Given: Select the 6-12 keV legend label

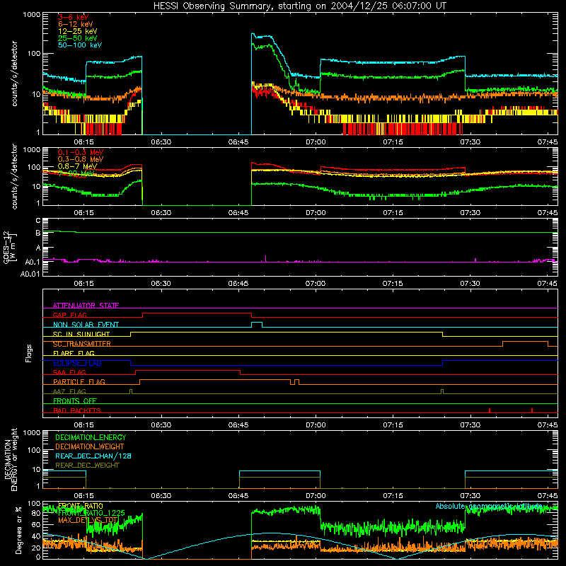Looking at the screenshot, I should 76,24.
